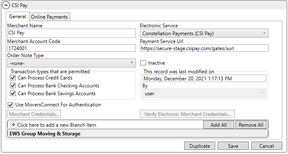The image size is (288, 154).
Task: Cancel the changes
Action: [x=266, y=146]
